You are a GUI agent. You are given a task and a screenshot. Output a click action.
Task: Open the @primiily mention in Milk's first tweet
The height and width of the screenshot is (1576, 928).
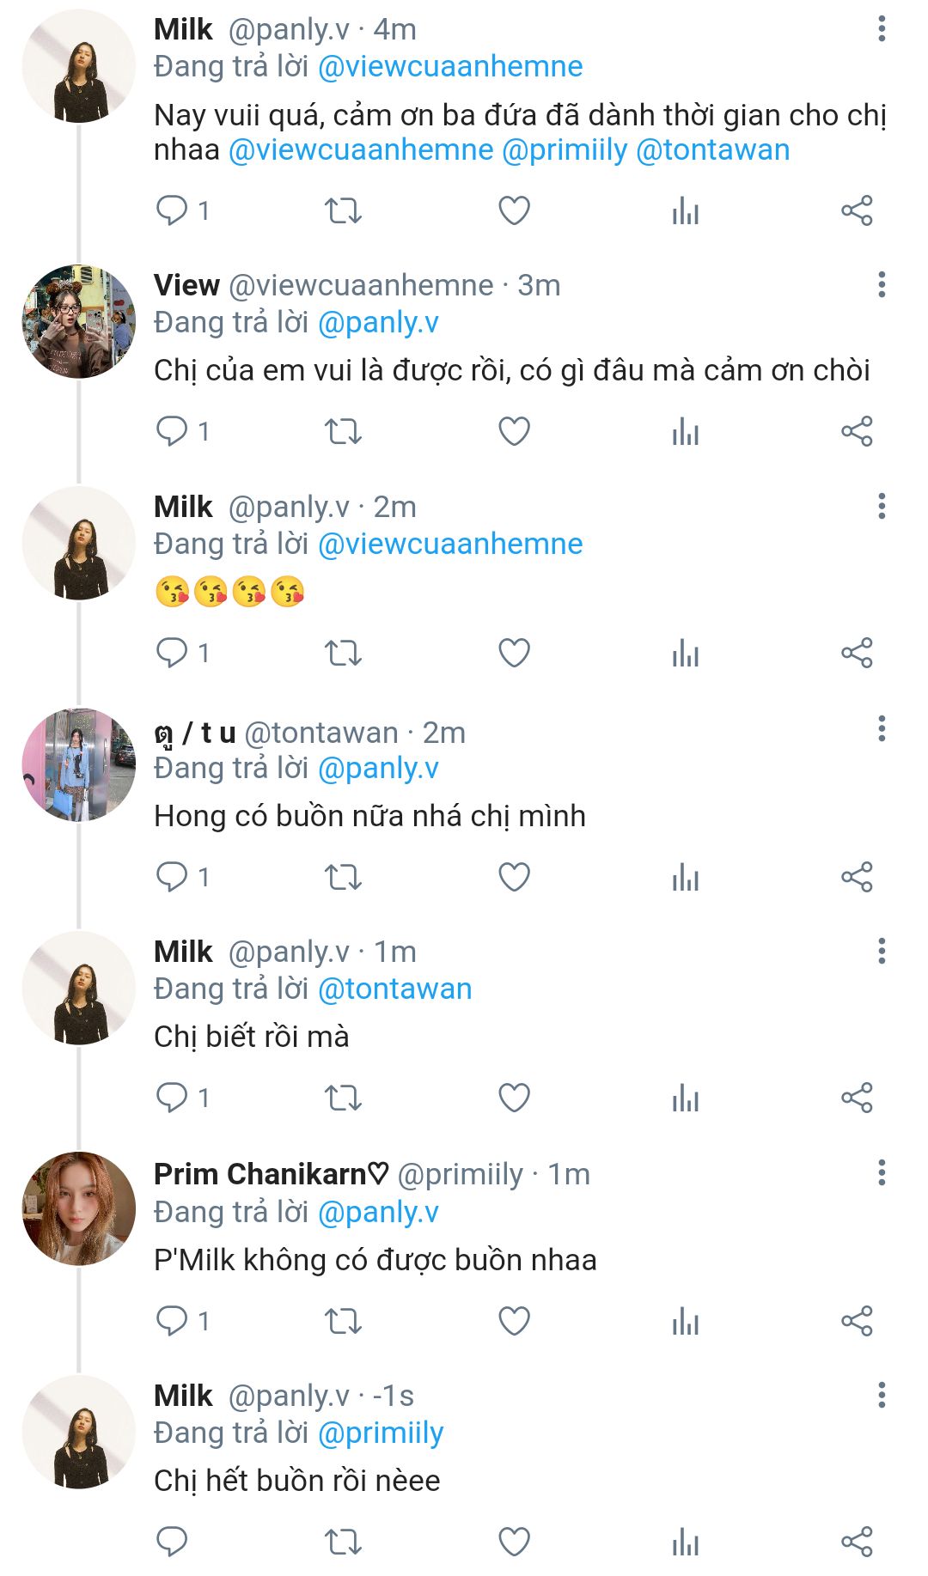point(565,150)
